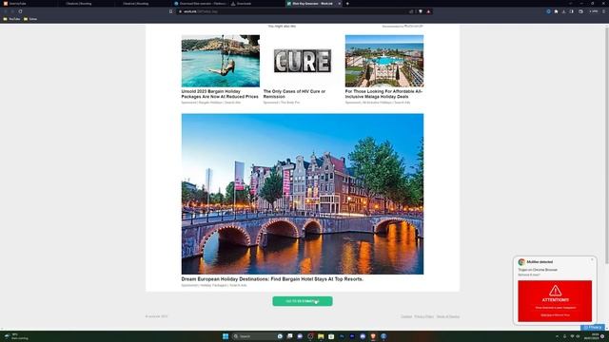Close the active Work.ink browser tab
The height and width of the screenshot is (342, 609).
339,4
